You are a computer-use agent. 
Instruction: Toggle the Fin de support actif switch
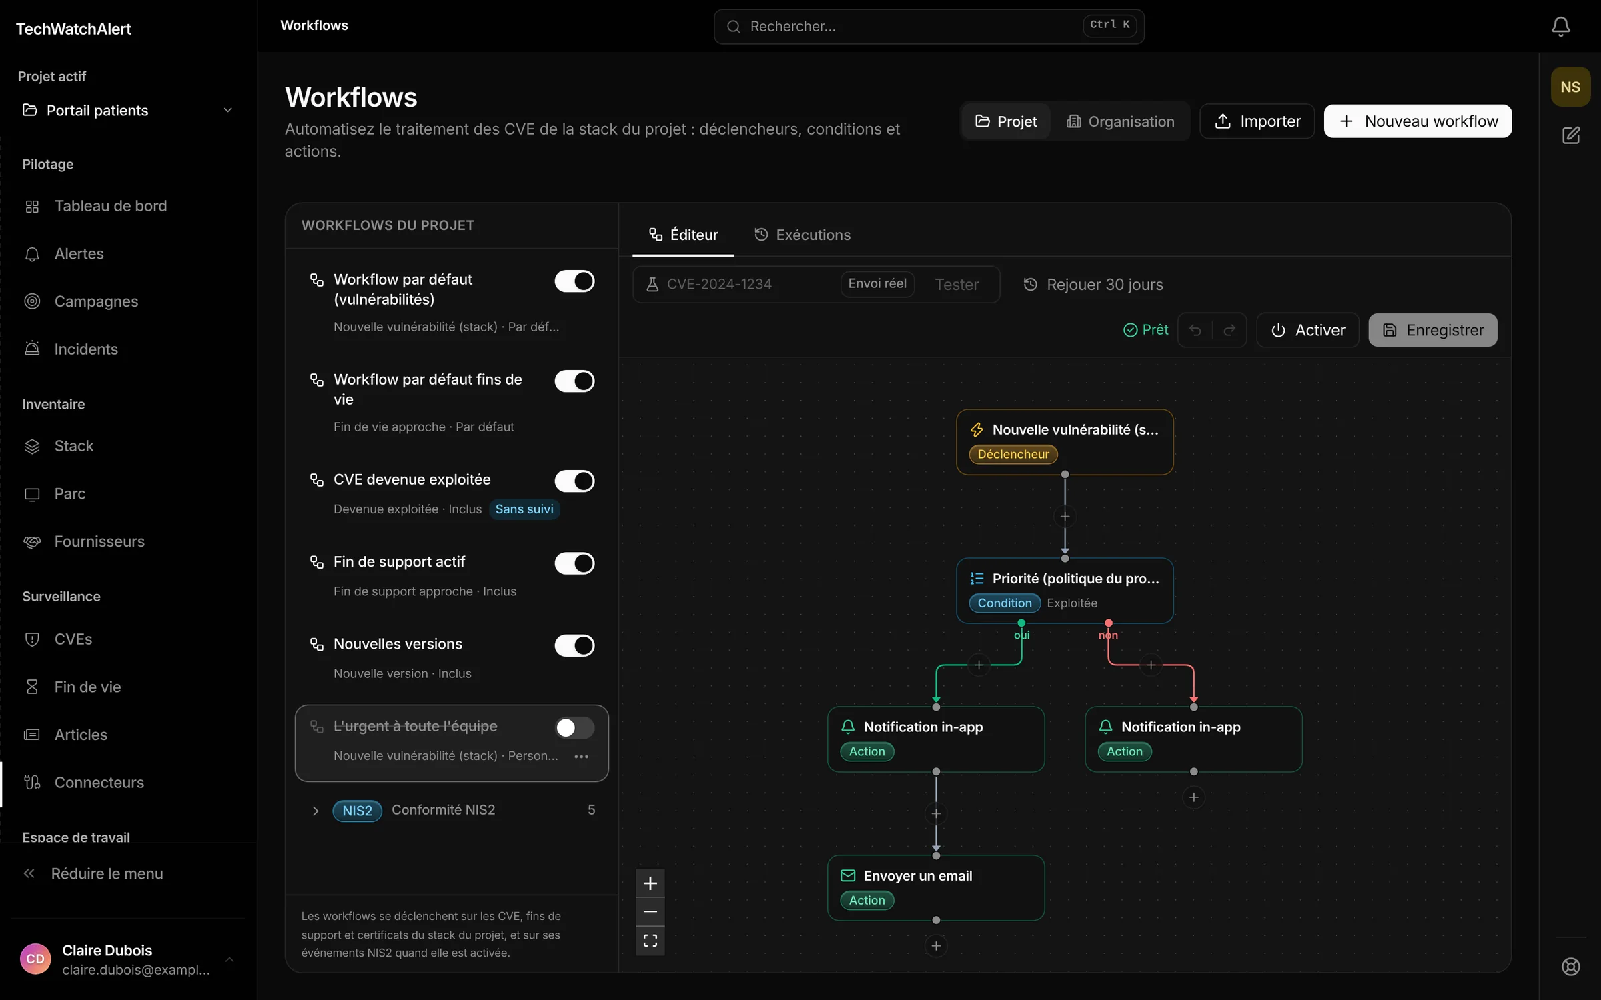pyautogui.click(x=574, y=563)
